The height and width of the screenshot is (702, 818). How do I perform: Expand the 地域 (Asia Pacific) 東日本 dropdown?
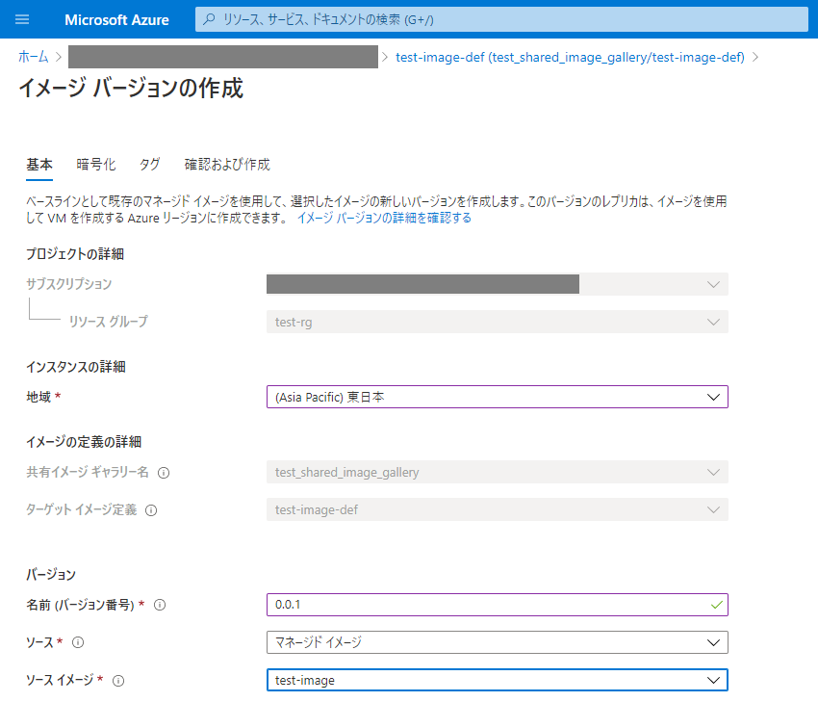497,397
